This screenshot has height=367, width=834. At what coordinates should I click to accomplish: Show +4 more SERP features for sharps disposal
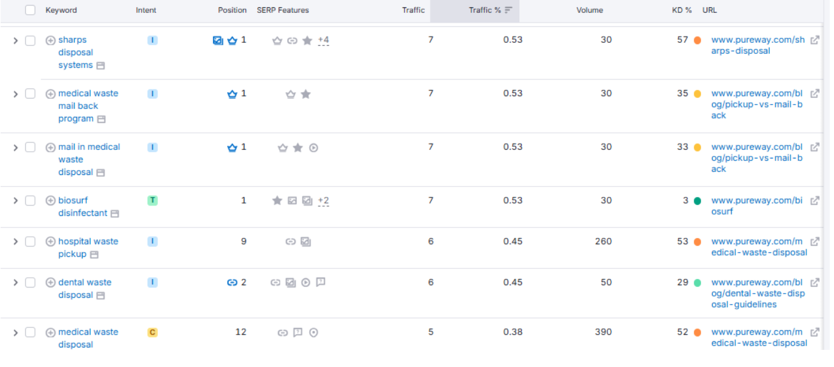click(x=323, y=40)
